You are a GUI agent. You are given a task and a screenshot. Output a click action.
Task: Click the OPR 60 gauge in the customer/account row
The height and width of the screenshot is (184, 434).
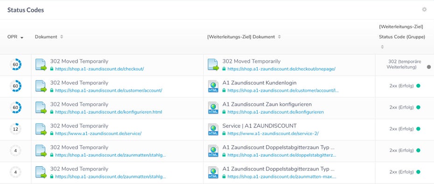coord(15,86)
